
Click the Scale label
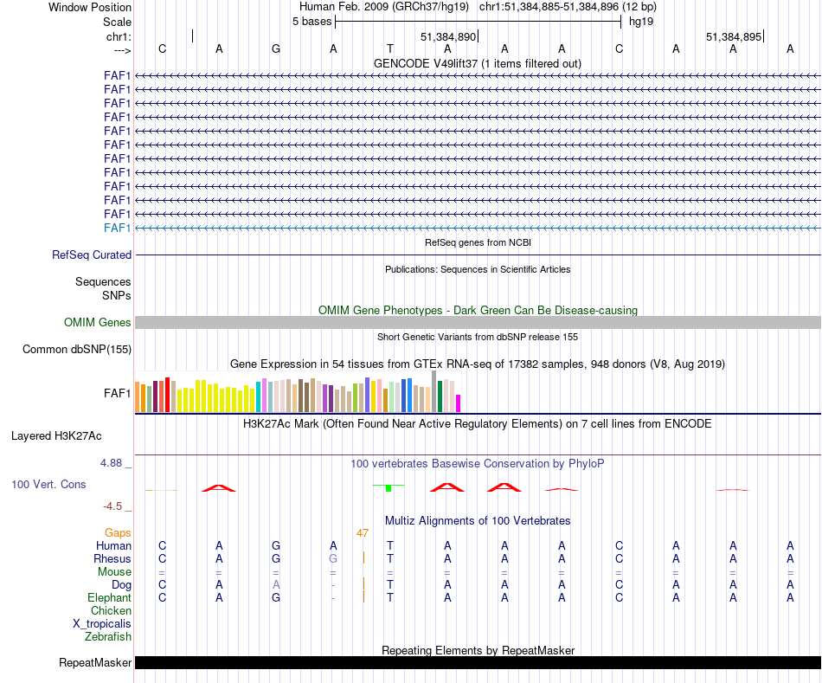[x=117, y=22]
